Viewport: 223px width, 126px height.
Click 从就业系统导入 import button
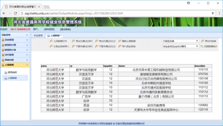click(59, 46)
